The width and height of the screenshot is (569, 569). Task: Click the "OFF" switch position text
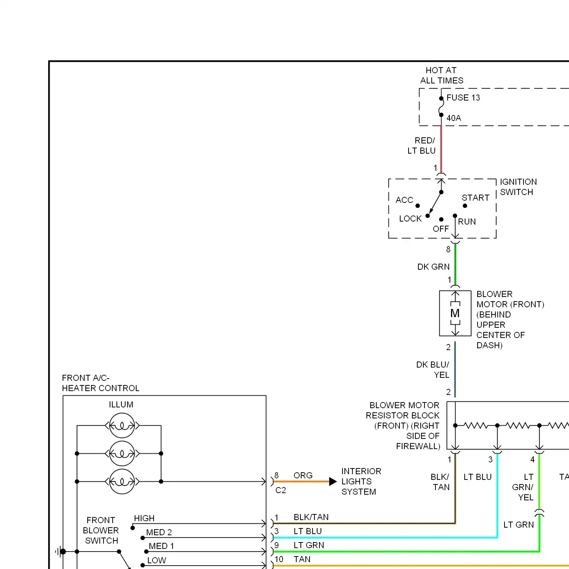pos(441,229)
